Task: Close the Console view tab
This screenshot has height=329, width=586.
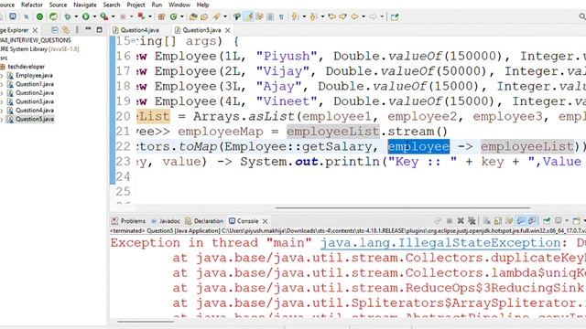Action: pos(265,221)
